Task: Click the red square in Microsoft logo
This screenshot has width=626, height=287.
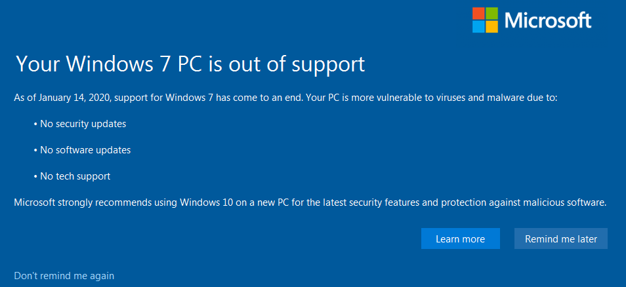Action: pyautogui.click(x=478, y=13)
